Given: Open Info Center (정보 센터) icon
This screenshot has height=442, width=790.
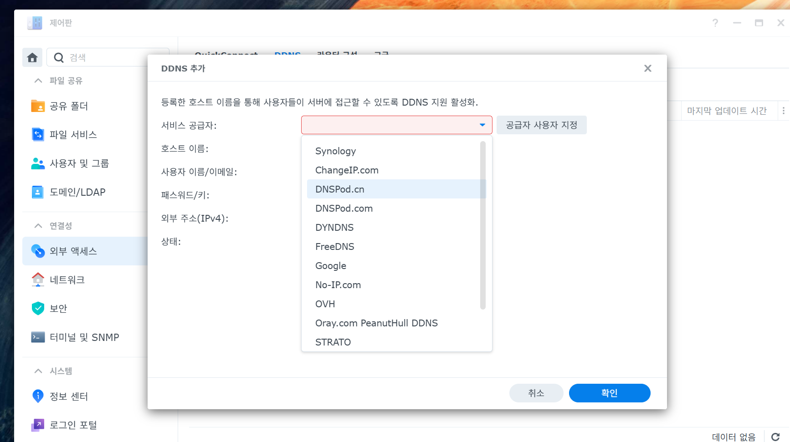Looking at the screenshot, I should (38, 396).
